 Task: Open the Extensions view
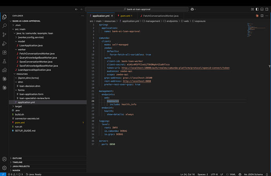[4, 53]
